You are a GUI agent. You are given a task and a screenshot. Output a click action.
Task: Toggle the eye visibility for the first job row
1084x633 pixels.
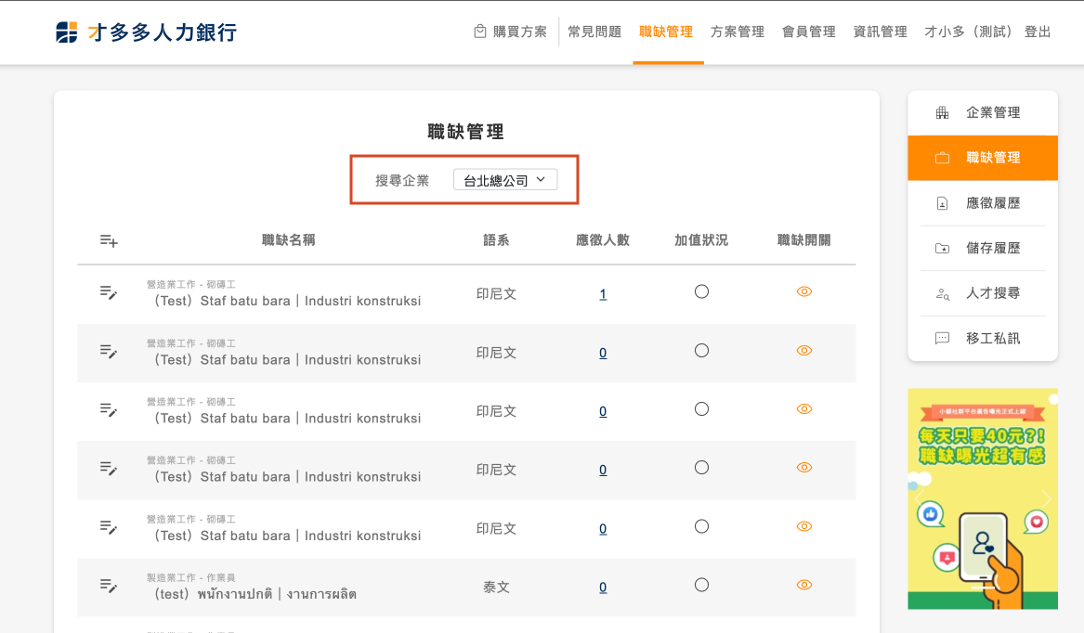click(x=804, y=291)
